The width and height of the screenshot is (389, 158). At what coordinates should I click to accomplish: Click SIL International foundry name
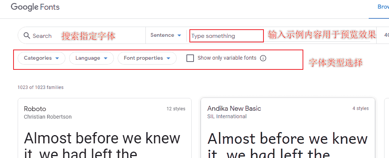click(x=227, y=116)
